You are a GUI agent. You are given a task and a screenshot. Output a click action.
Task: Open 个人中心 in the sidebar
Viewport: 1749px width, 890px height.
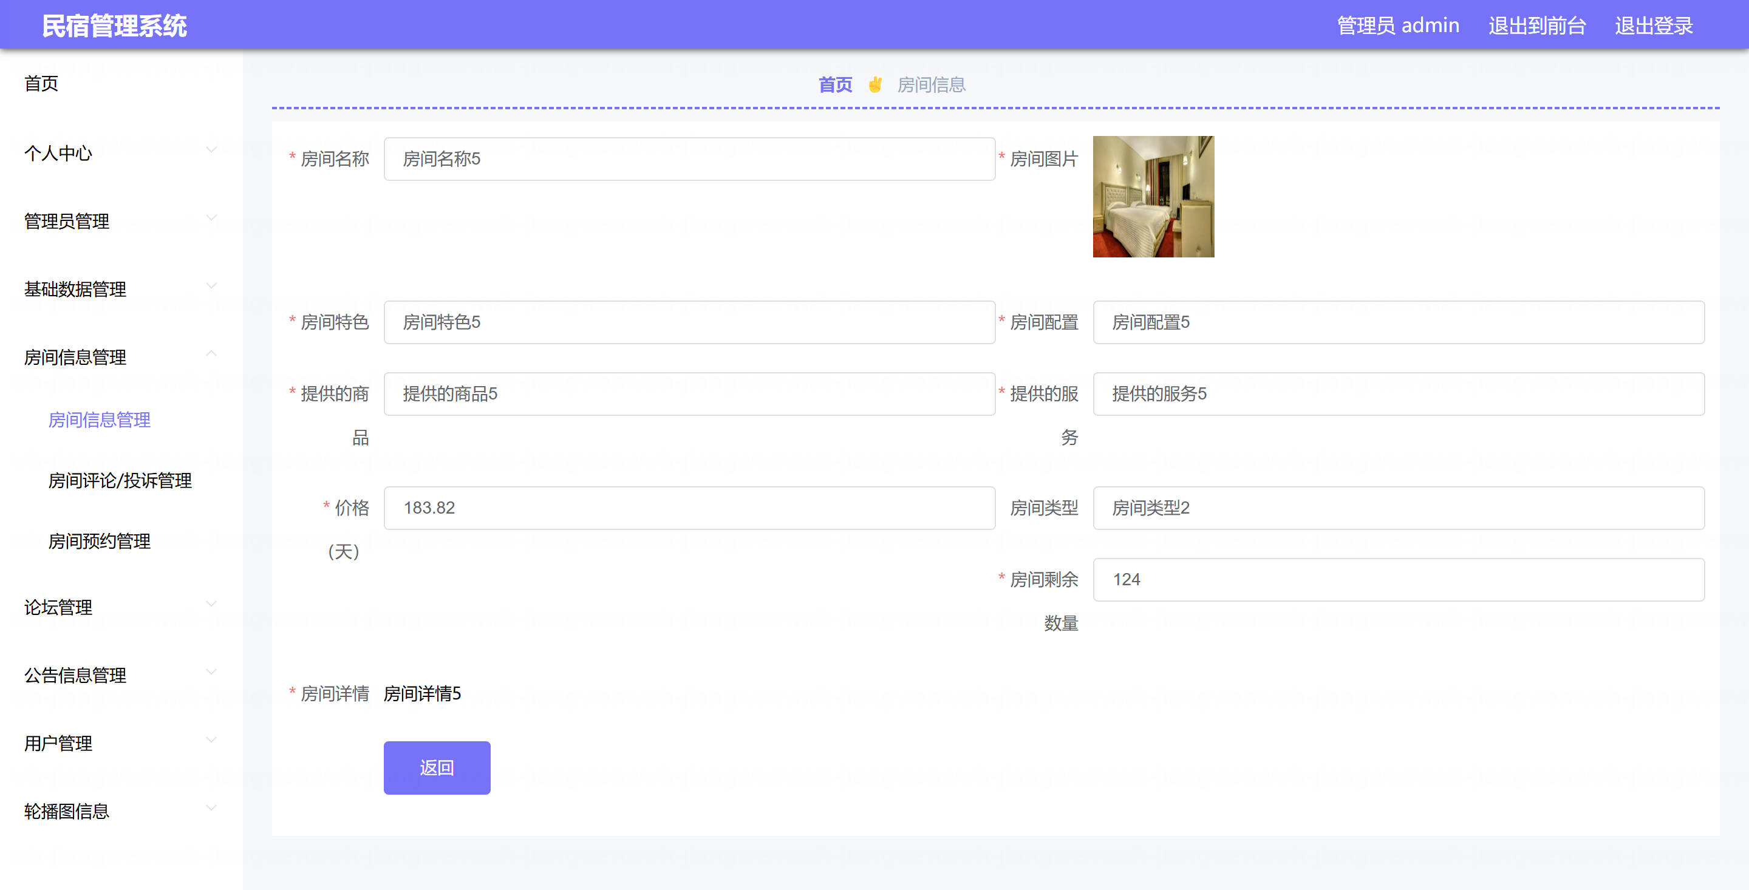coord(58,154)
